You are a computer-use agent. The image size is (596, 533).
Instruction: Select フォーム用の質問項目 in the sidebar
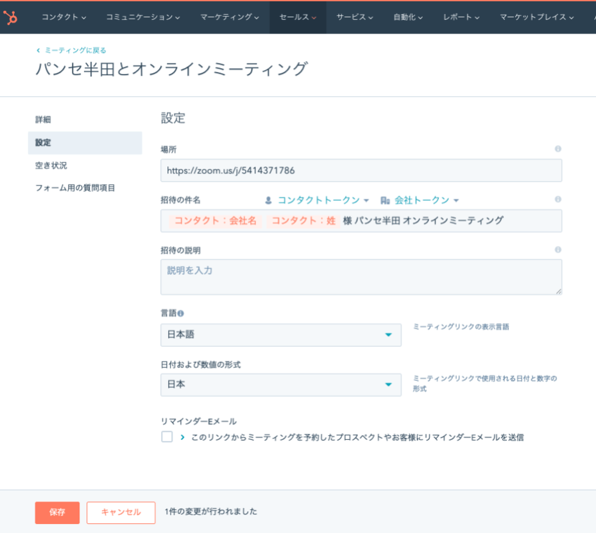tap(75, 188)
